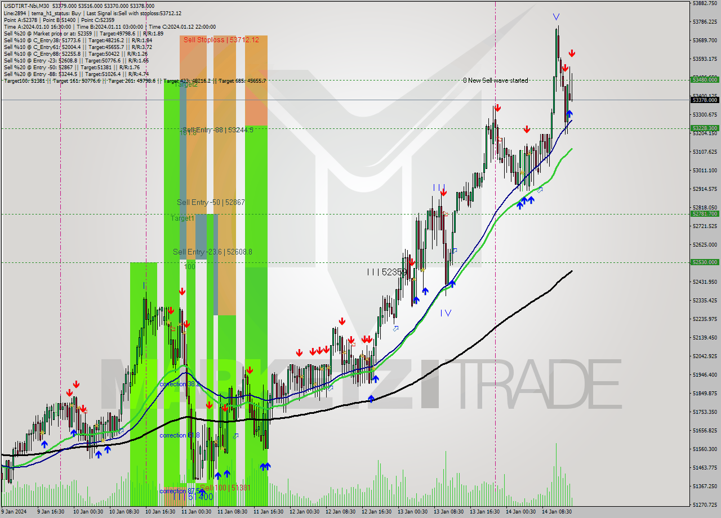The width and height of the screenshot is (721, 518).
Task: Select the 'Sell %20 @ Entry -50' row
Action: pos(72,67)
